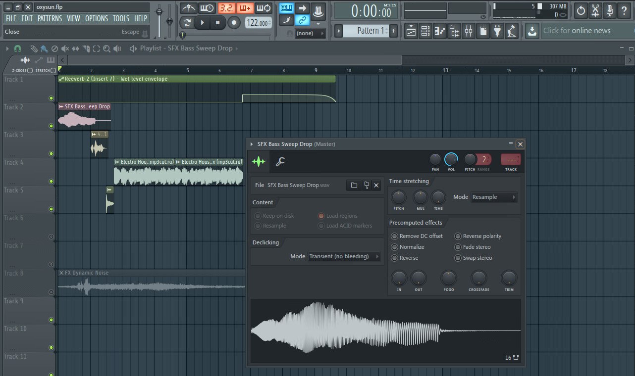The image size is (635, 376).
Task: Toggle wait for input before playing
Action: pos(207,8)
